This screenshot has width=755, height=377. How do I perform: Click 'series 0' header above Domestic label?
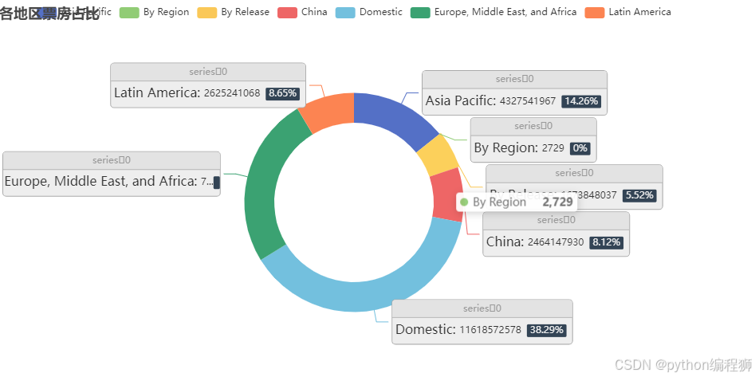(482, 308)
